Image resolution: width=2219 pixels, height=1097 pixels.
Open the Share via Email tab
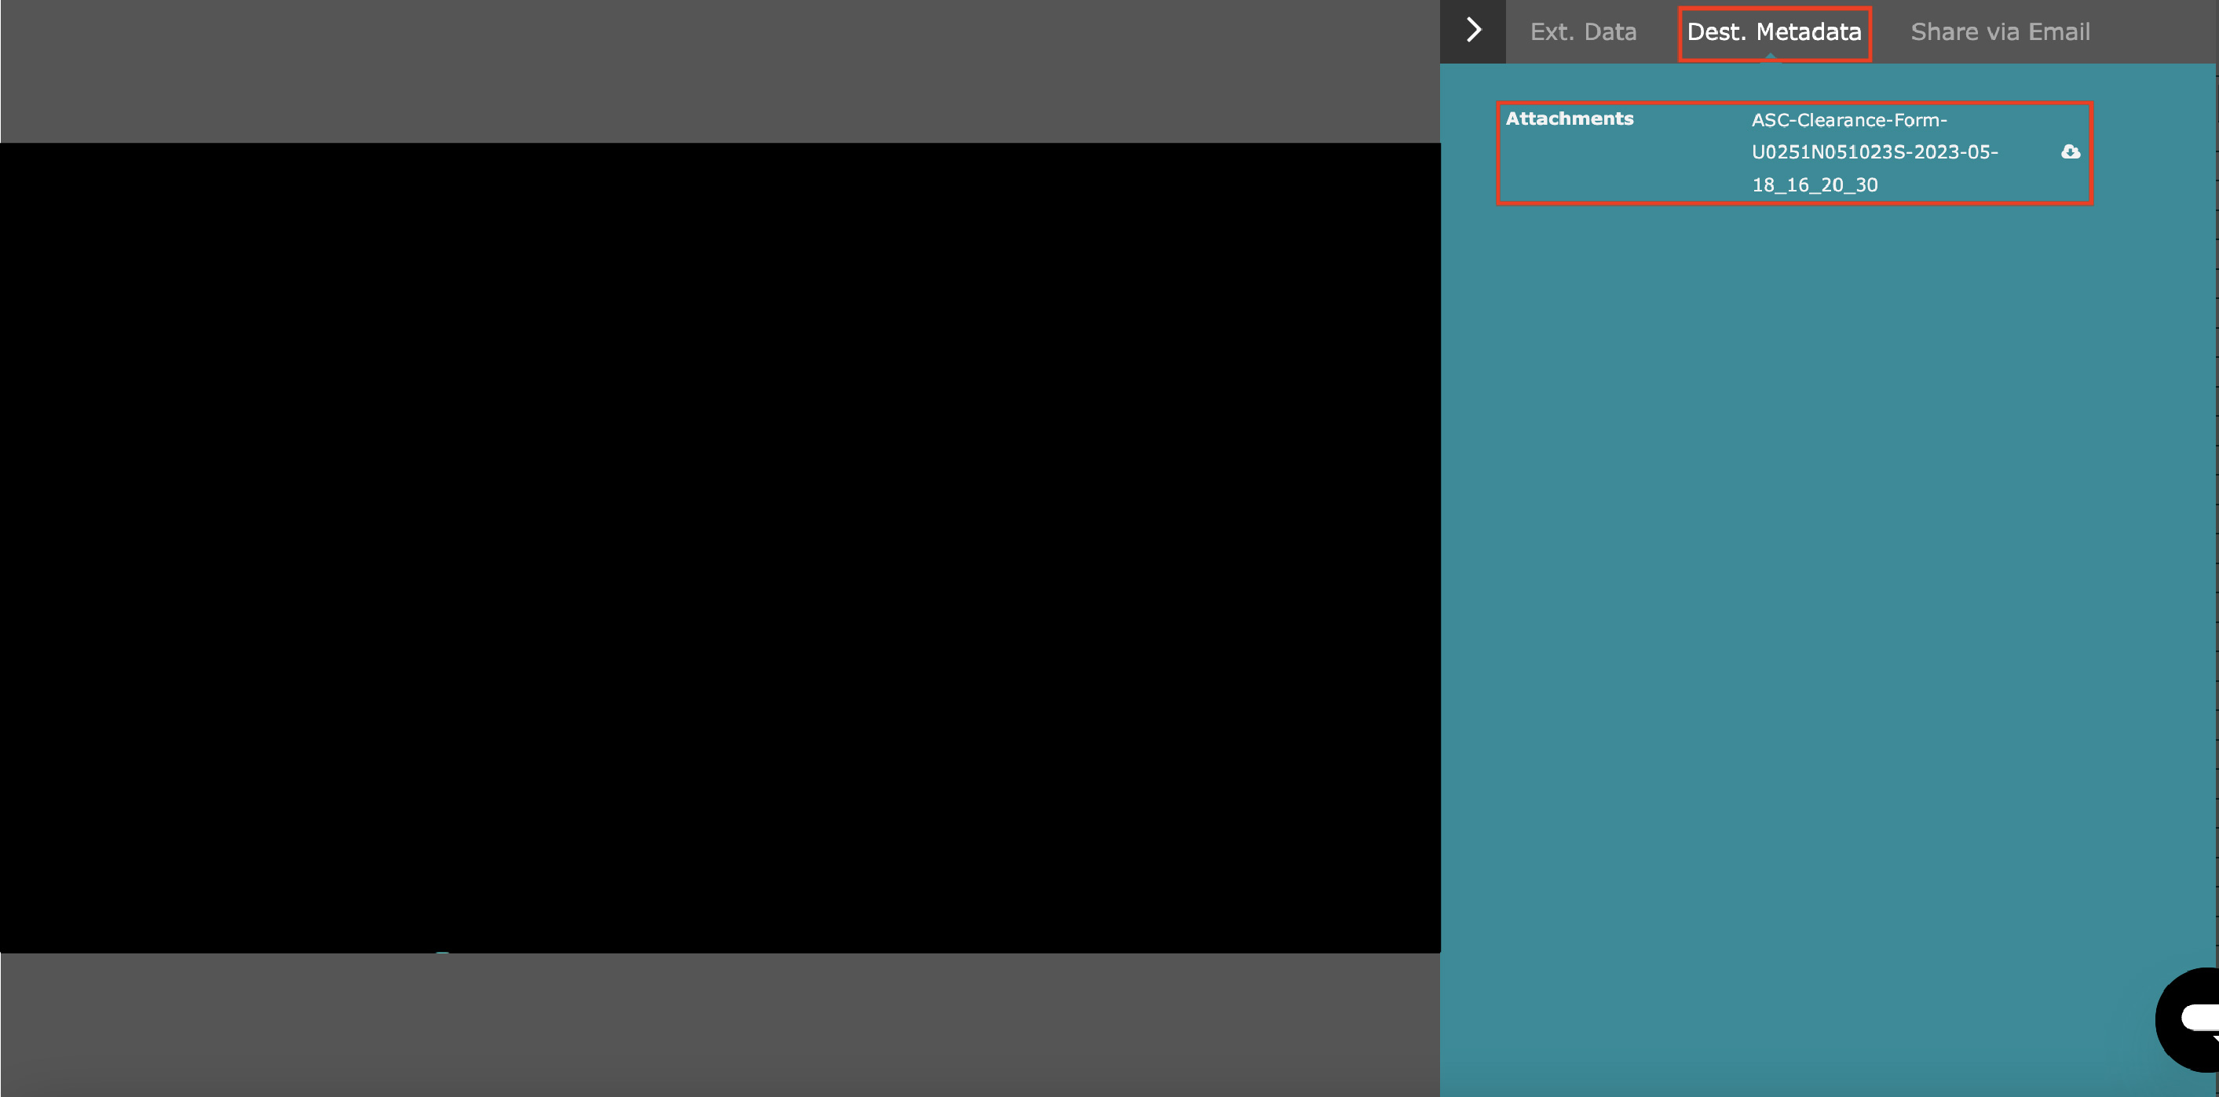[1999, 33]
